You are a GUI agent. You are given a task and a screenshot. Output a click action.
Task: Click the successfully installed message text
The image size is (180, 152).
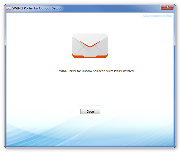[96, 71]
